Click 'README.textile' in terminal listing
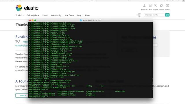Viewport: 185px width, 104px height. (64, 86)
